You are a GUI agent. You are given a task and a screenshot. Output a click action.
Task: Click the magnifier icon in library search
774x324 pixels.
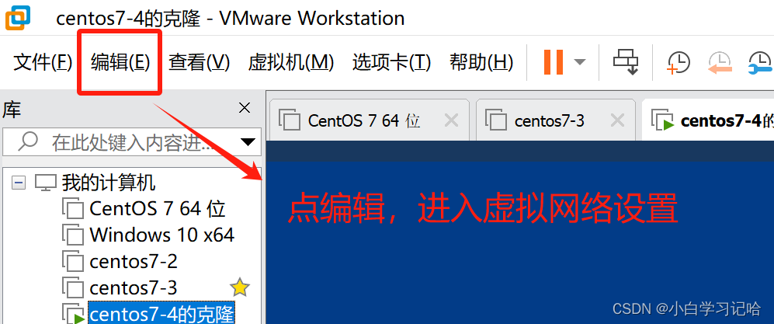27,141
